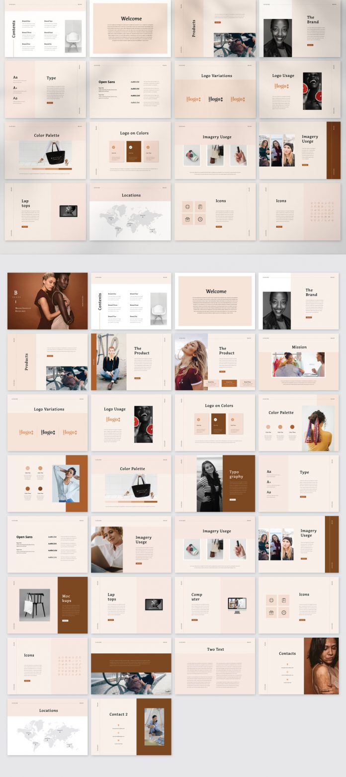Click the top contact icon on Contact 2 slide
The height and width of the screenshot is (777, 346).
[x=118, y=723]
